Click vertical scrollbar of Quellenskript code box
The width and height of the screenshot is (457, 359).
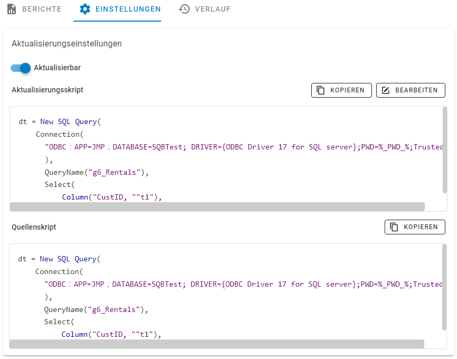[444, 288]
